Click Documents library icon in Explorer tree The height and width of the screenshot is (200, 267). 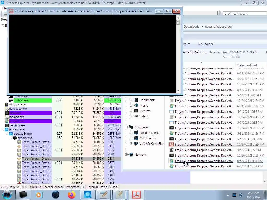click(x=136, y=100)
